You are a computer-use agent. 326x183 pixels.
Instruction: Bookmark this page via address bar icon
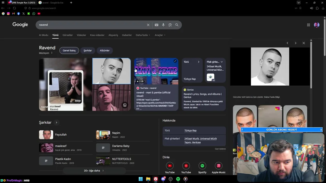click(x=300, y=8)
